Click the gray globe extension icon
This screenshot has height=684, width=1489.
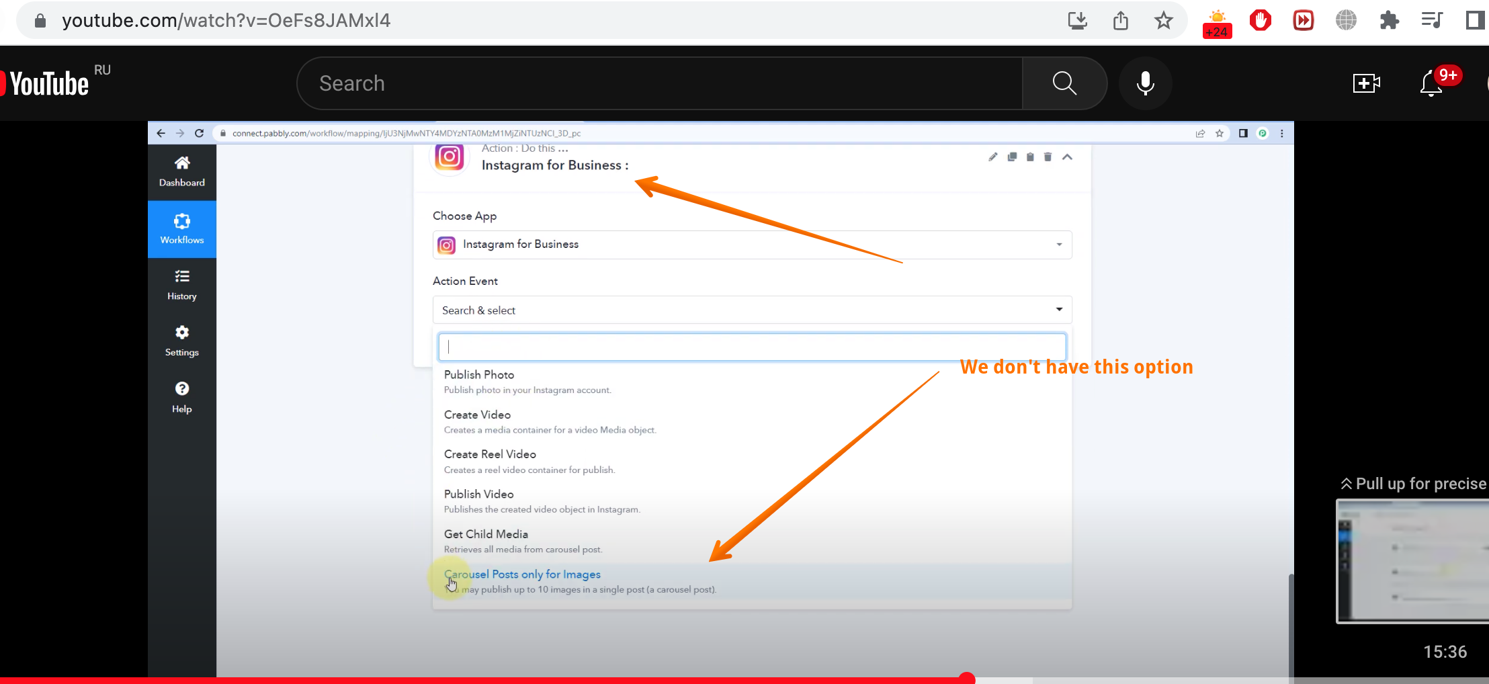point(1346,21)
